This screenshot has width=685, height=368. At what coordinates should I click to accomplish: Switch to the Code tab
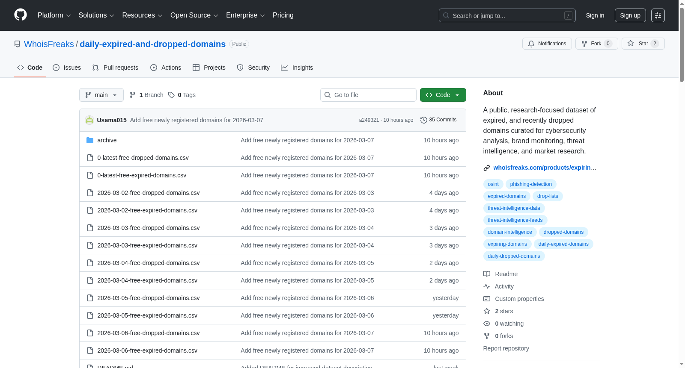click(30, 68)
